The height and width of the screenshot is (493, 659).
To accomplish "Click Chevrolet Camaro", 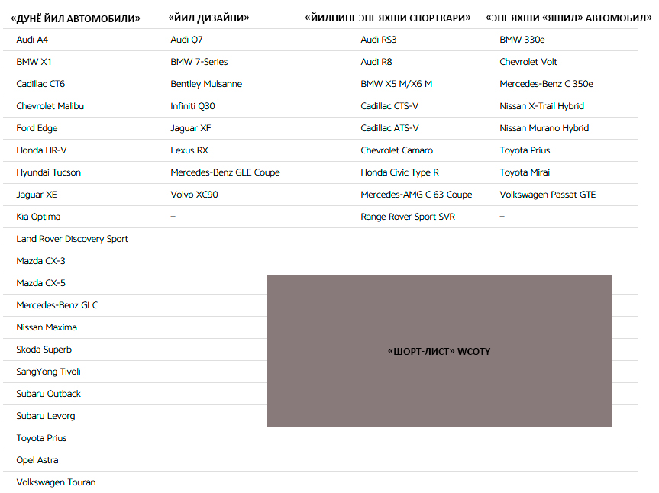I will (x=397, y=150).
